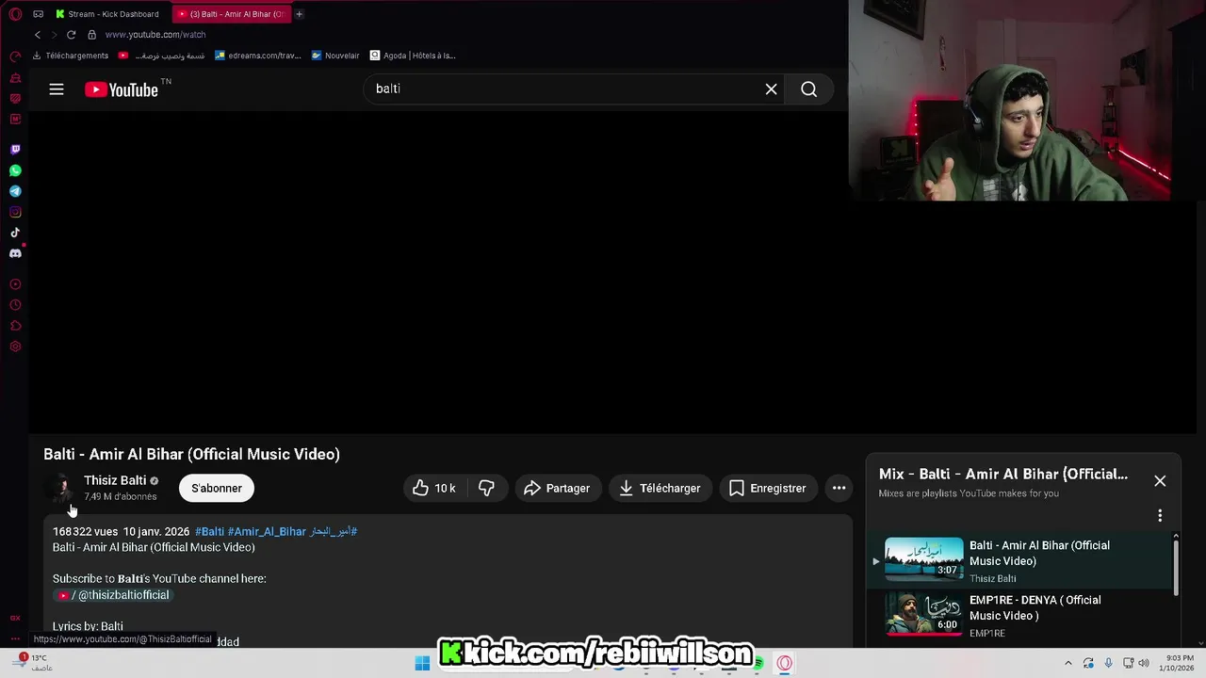Dislike the video with thumbs-down
1206x678 pixels.
point(486,488)
